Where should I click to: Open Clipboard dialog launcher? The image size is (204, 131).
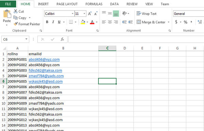(x=41, y=31)
